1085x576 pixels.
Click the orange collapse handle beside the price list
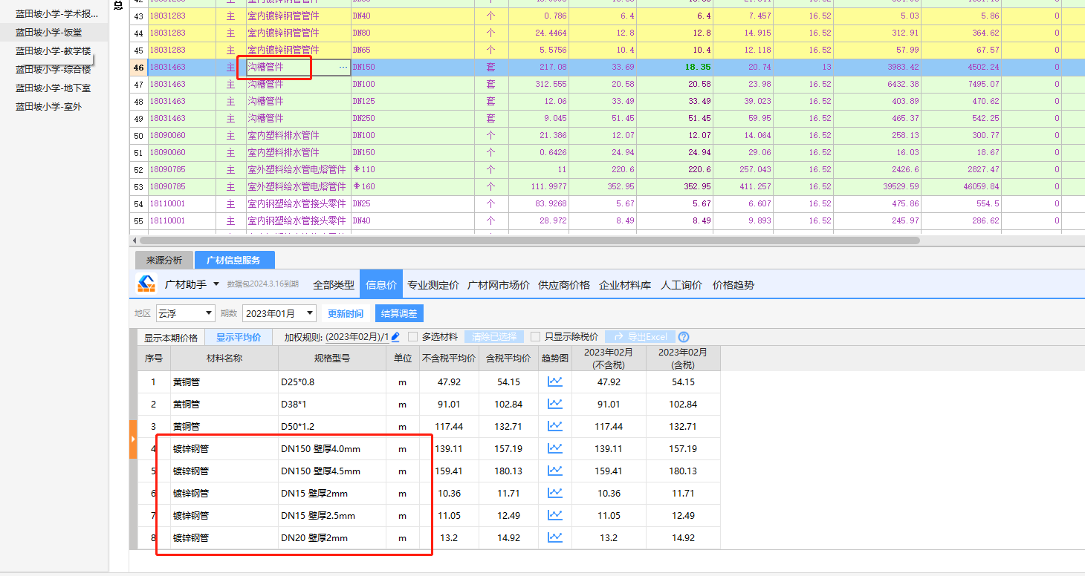click(x=133, y=439)
